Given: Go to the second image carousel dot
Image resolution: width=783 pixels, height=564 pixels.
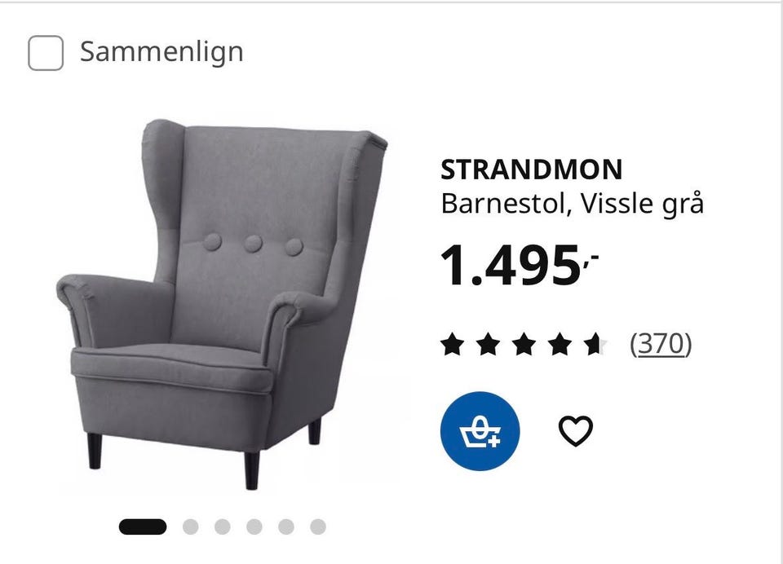Looking at the screenshot, I should [190, 527].
